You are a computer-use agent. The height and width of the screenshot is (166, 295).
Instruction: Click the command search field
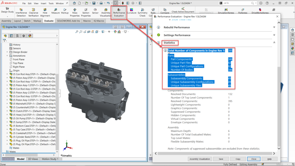tap(237, 3)
